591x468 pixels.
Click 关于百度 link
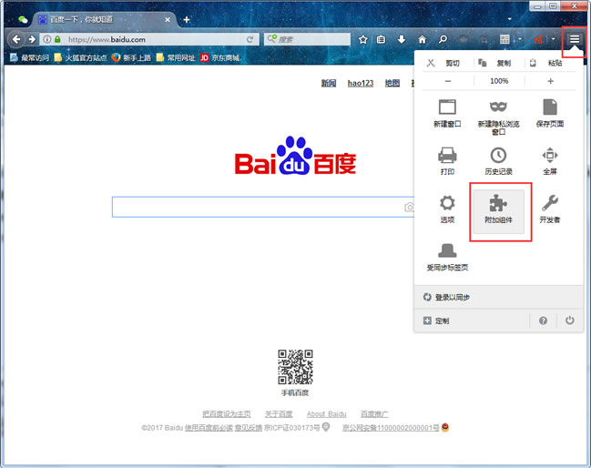tap(279, 414)
